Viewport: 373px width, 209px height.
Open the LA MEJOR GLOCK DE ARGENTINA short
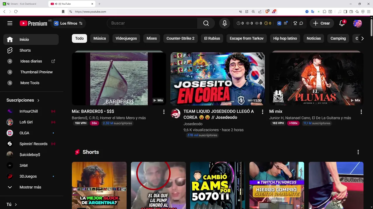pos(99,185)
